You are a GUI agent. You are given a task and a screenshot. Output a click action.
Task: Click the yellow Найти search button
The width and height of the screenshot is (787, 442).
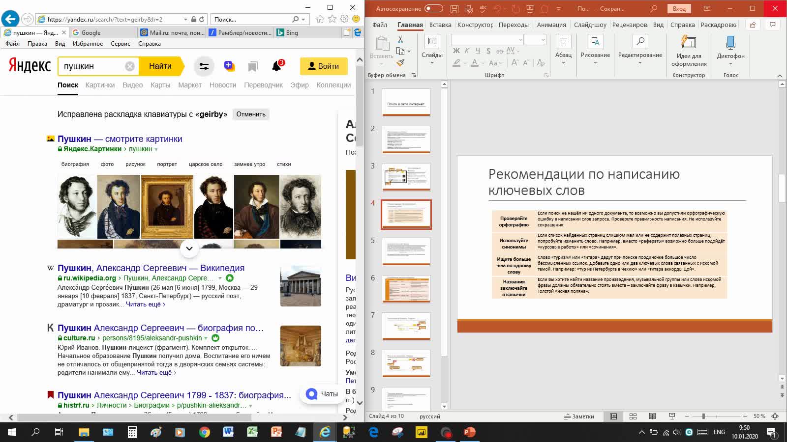point(161,66)
